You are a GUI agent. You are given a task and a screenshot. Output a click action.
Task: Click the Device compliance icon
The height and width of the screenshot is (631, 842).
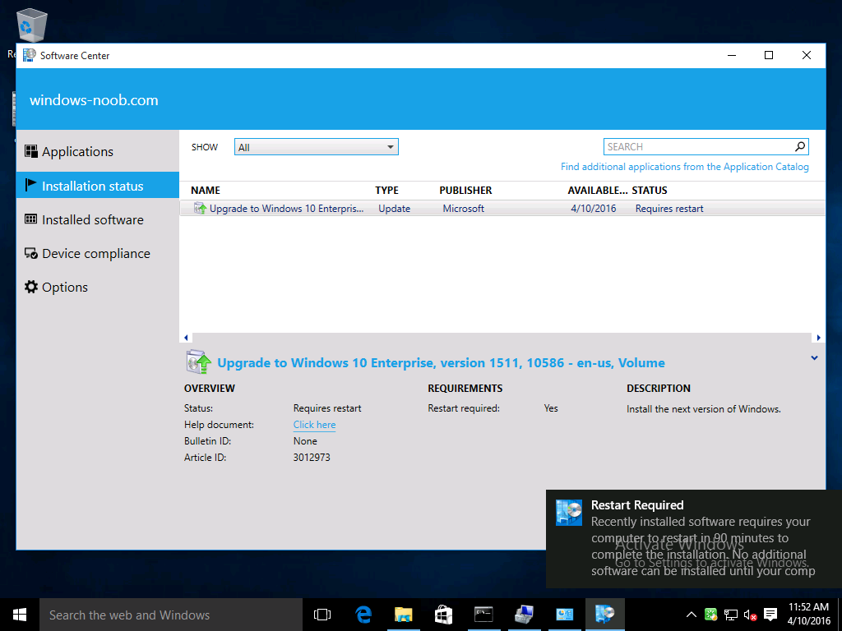pyautogui.click(x=31, y=253)
